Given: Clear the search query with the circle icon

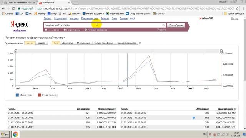Looking at the screenshot, I should click(x=163, y=25).
